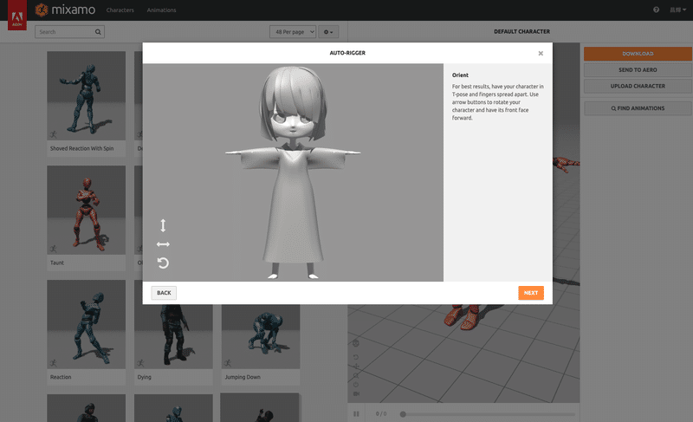Click the Adobe logo icon

point(17,16)
